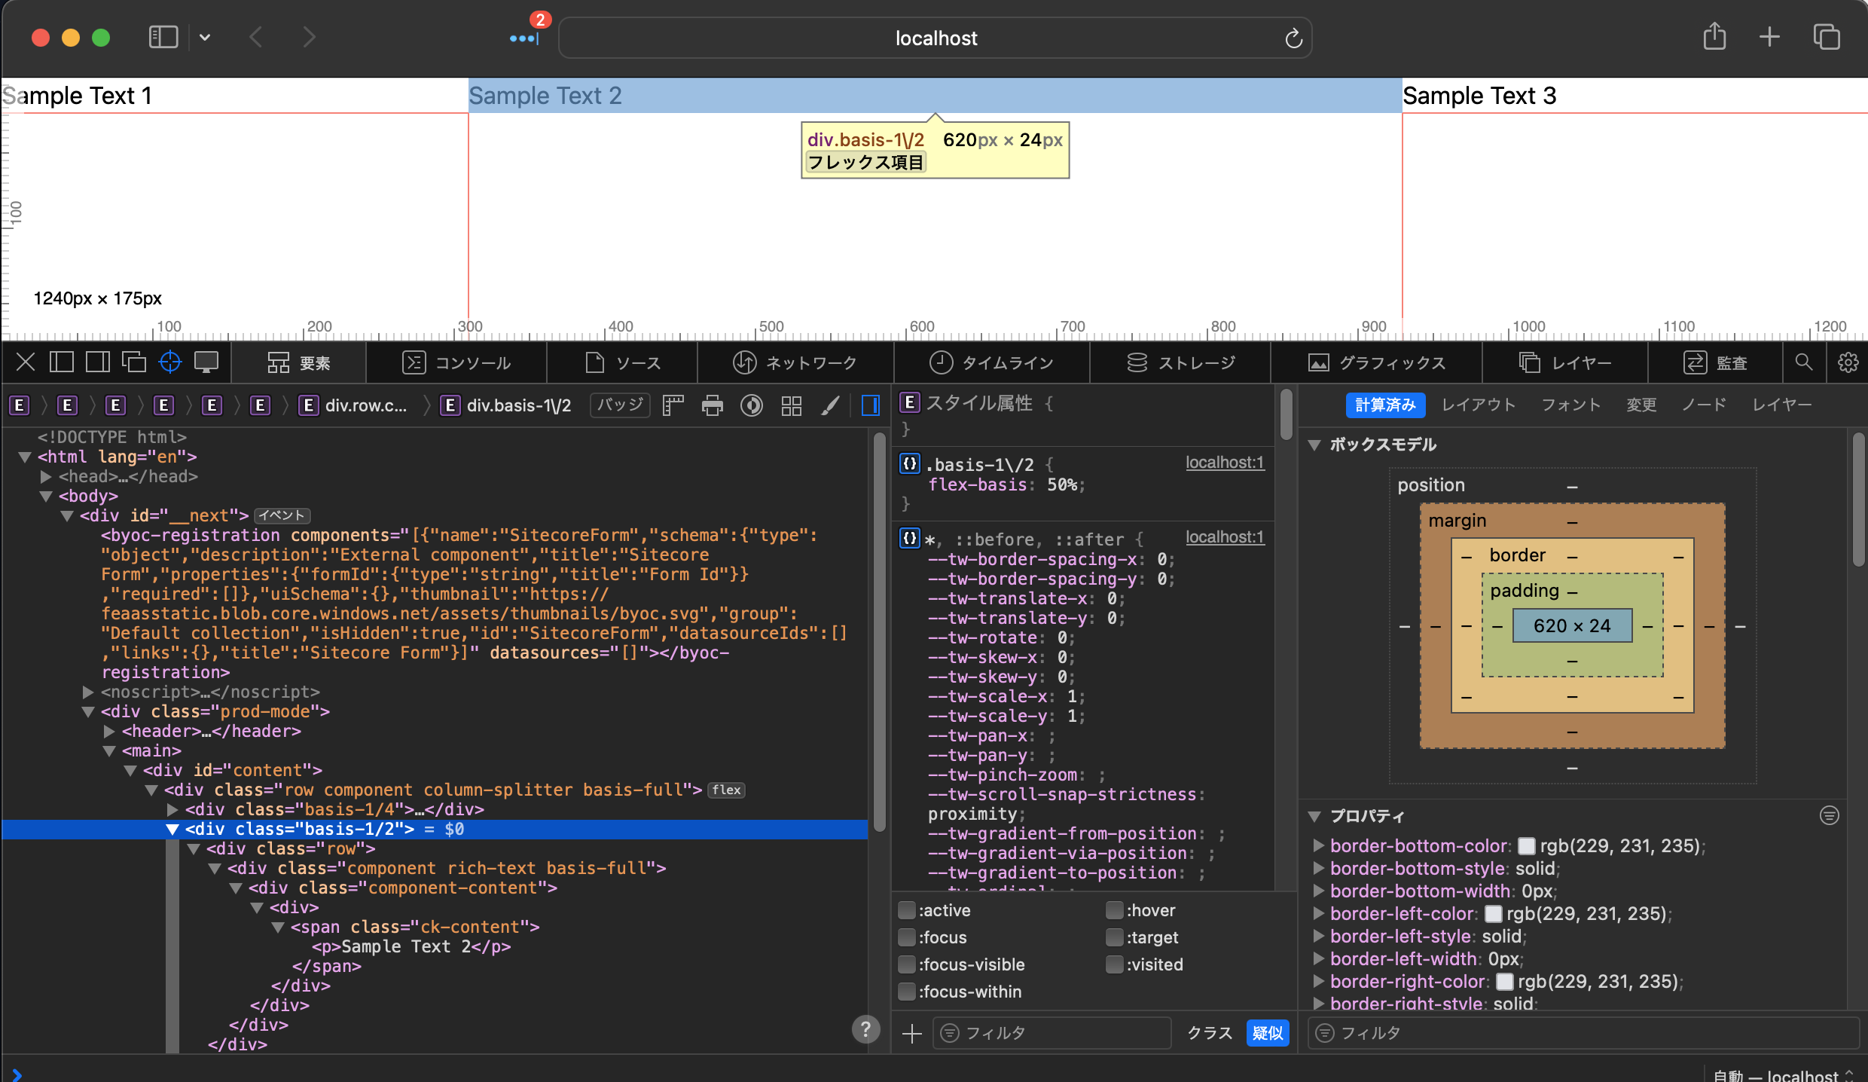Image resolution: width=1868 pixels, height=1082 pixels.
Task: Click the computed properties filter field
Action: [x=1583, y=1033]
